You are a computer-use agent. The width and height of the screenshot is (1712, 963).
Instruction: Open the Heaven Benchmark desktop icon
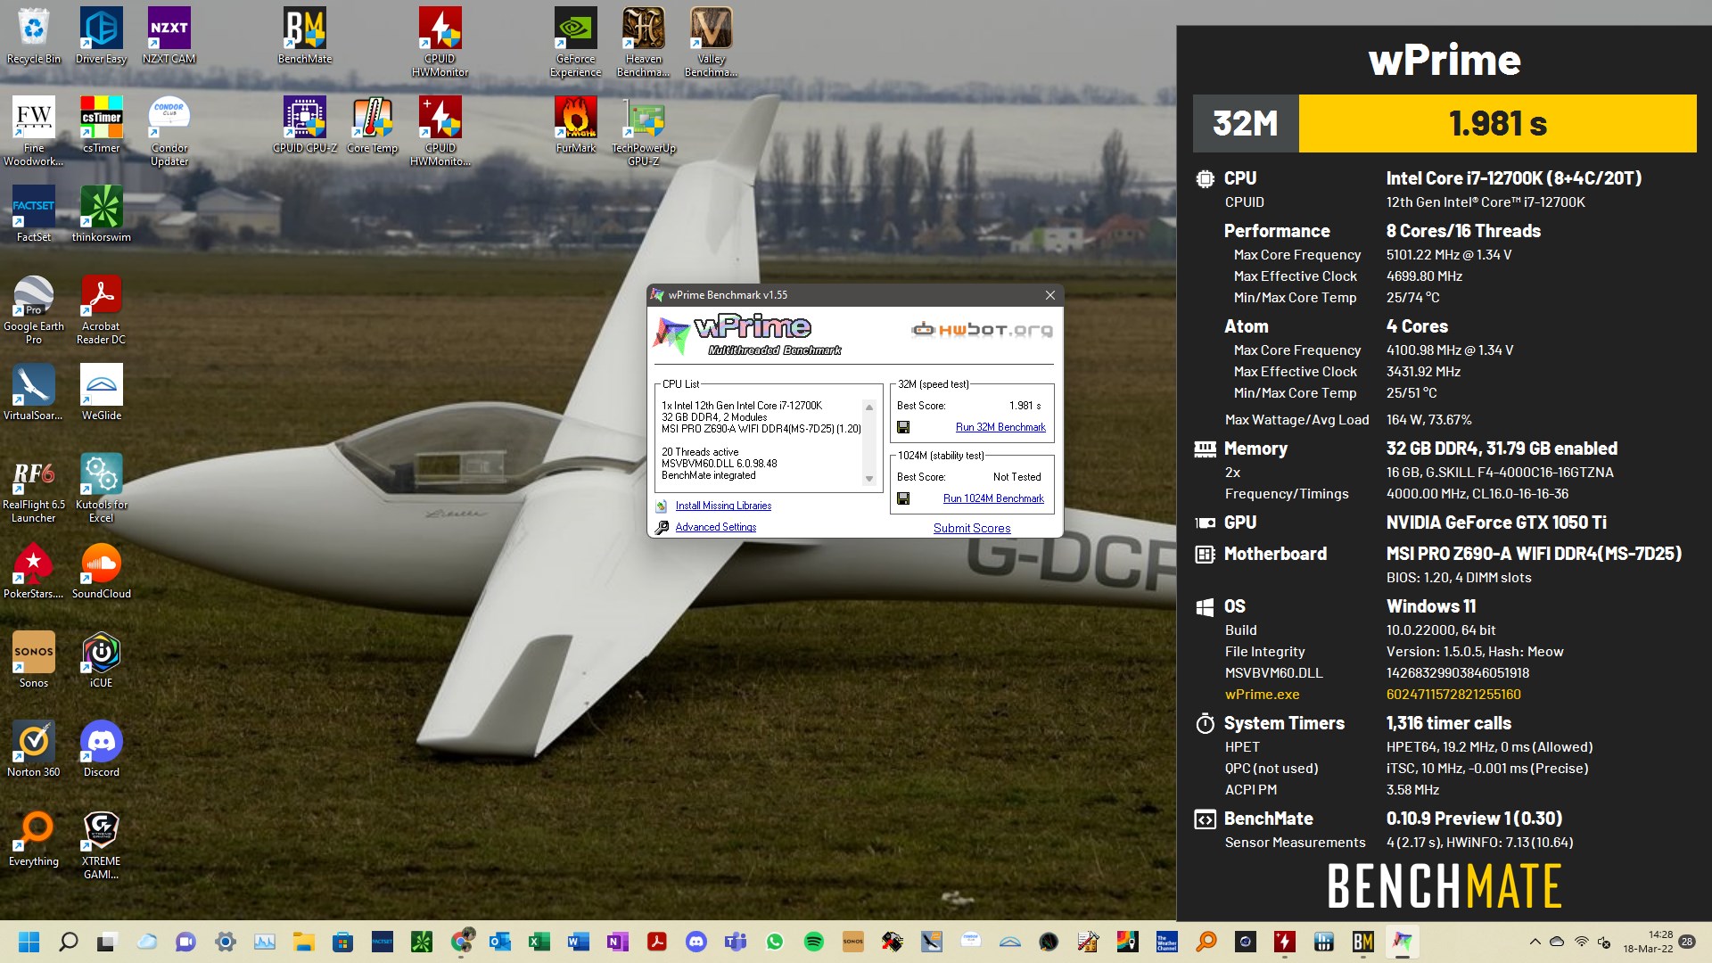[644, 42]
